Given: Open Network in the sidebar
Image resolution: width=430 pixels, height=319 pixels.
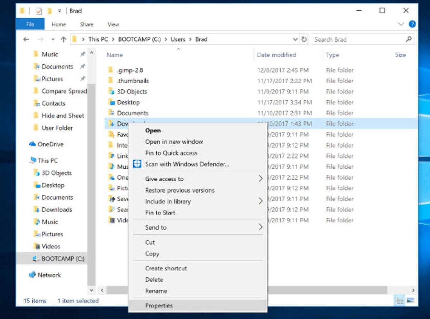Looking at the screenshot, I should pos(48,275).
